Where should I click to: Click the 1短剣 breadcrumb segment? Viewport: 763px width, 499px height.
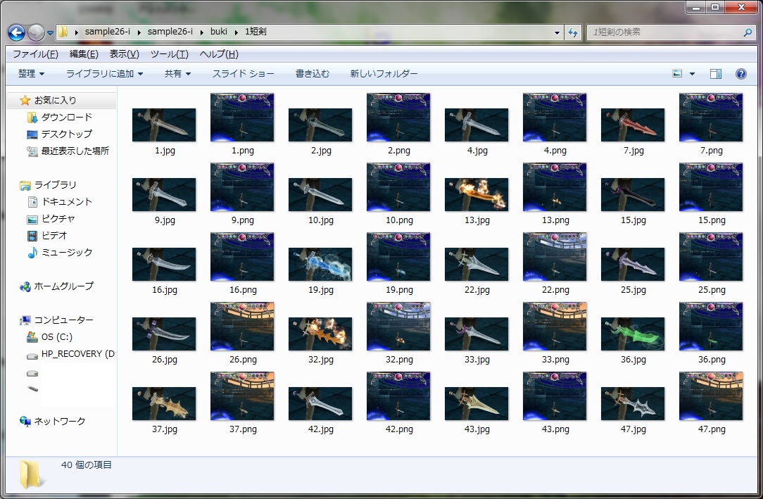[x=256, y=32]
